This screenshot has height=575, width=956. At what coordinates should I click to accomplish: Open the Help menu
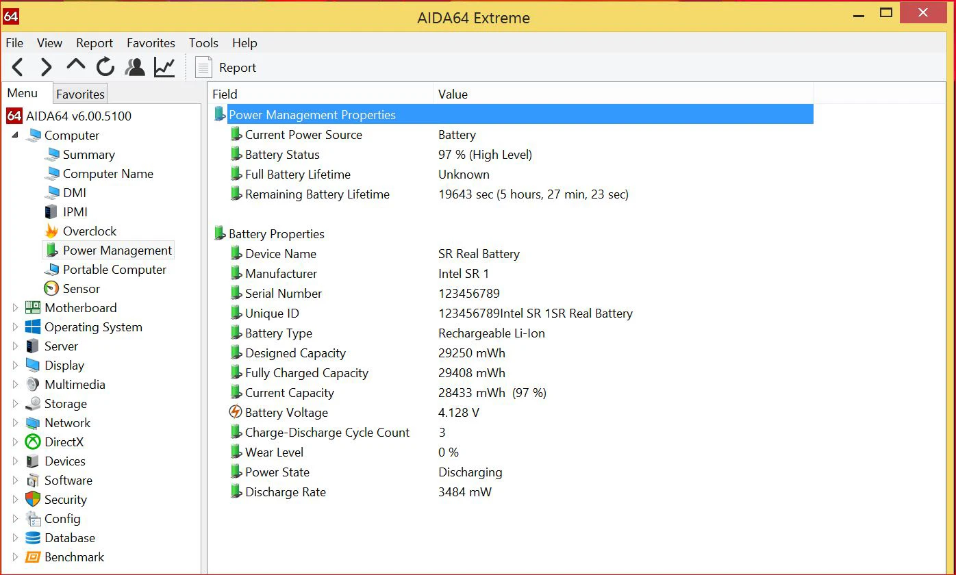pyautogui.click(x=244, y=42)
